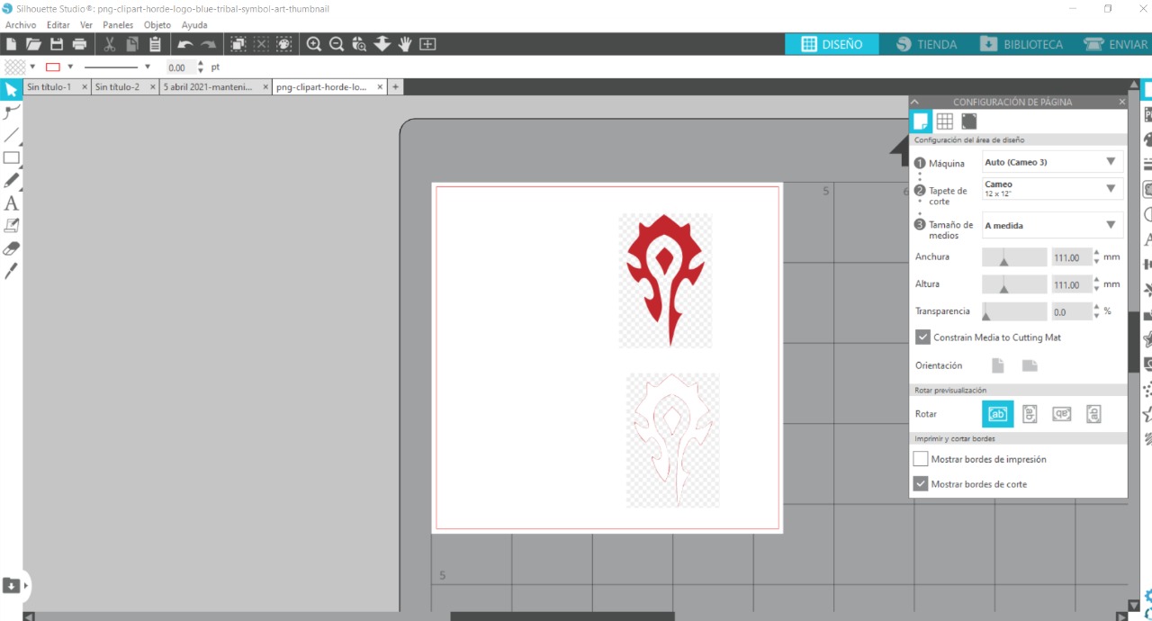Save the document with floppy disk icon
This screenshot has height=621, width=1152.
(x=57, y=44)
